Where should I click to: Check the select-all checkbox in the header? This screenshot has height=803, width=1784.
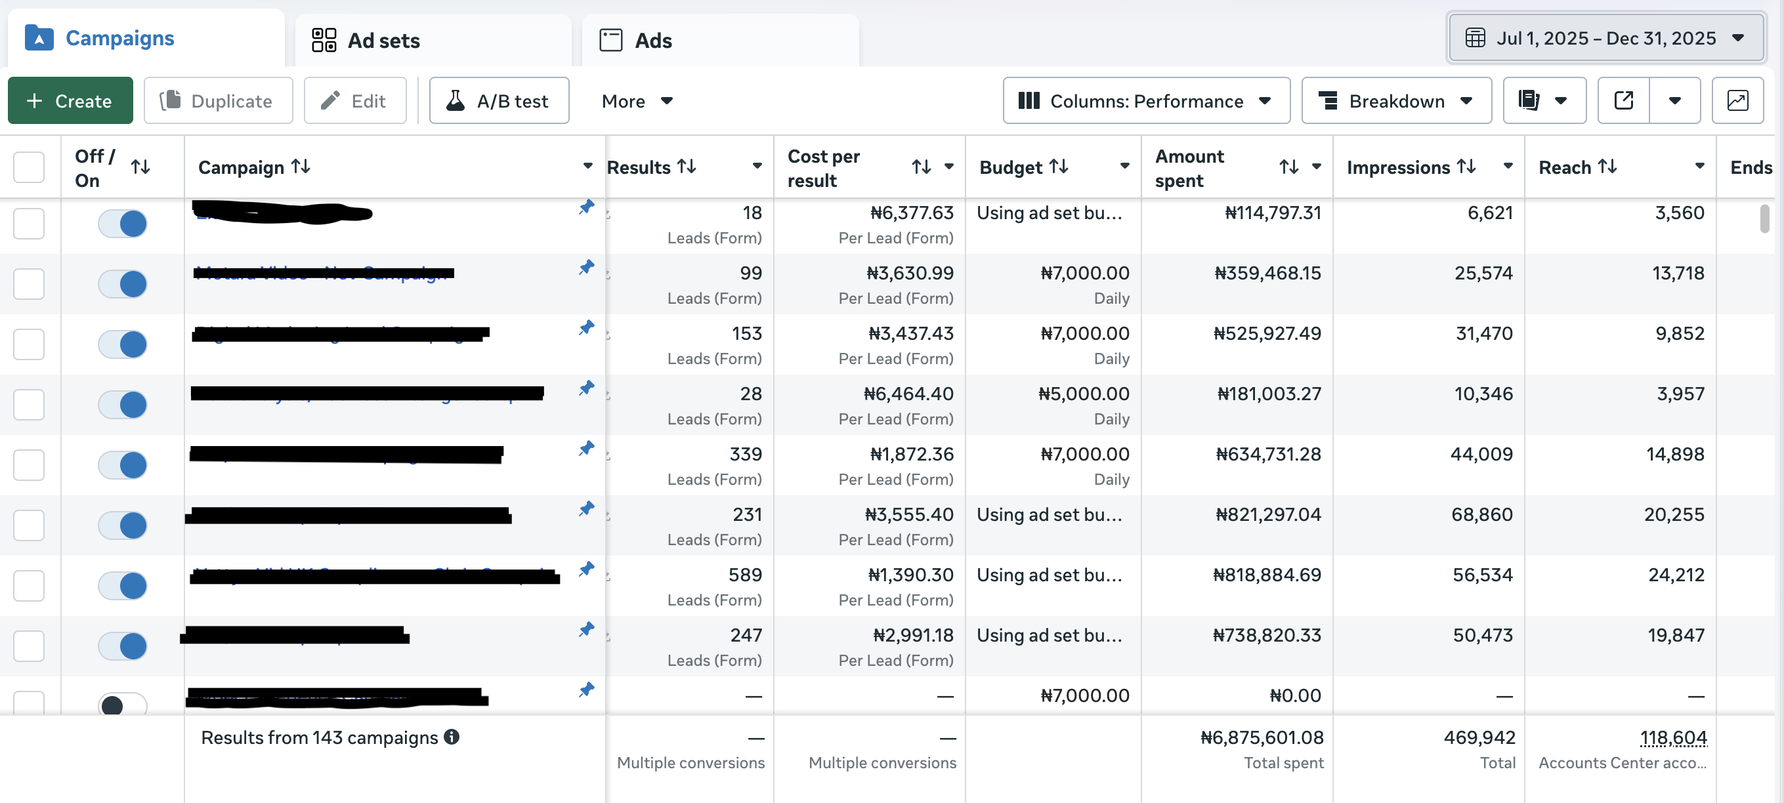click(28, 166)
